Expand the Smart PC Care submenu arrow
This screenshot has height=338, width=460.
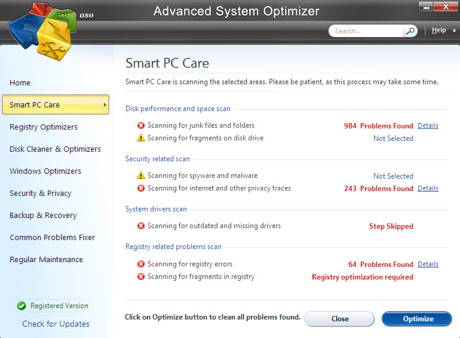coord(105,105)
